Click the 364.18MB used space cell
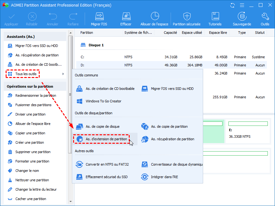This screenshot has width=275, height=206. coord(195,65)
